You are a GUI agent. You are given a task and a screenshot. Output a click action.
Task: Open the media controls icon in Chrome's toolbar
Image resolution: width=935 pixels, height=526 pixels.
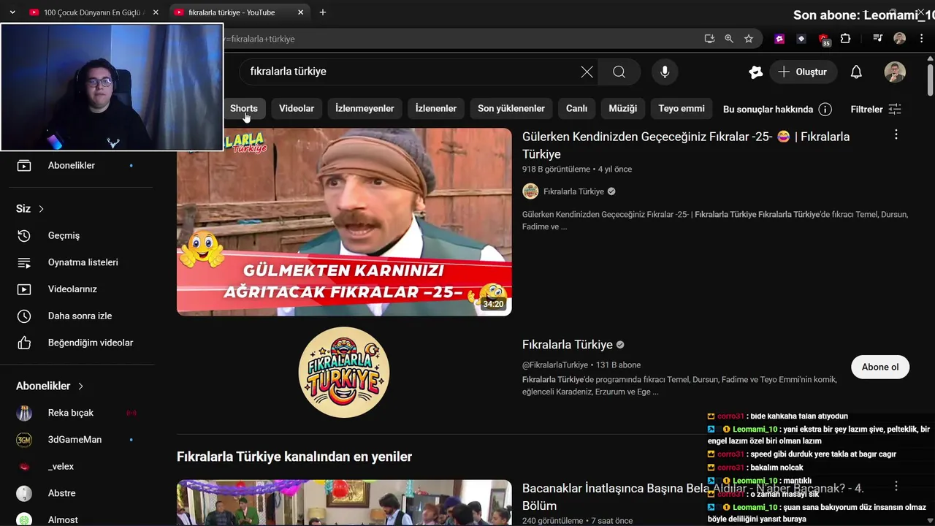point(877,39)
